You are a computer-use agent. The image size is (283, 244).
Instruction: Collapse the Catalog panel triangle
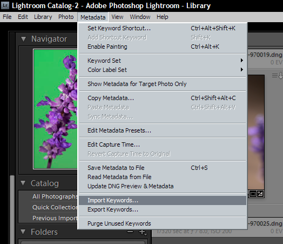23,183
